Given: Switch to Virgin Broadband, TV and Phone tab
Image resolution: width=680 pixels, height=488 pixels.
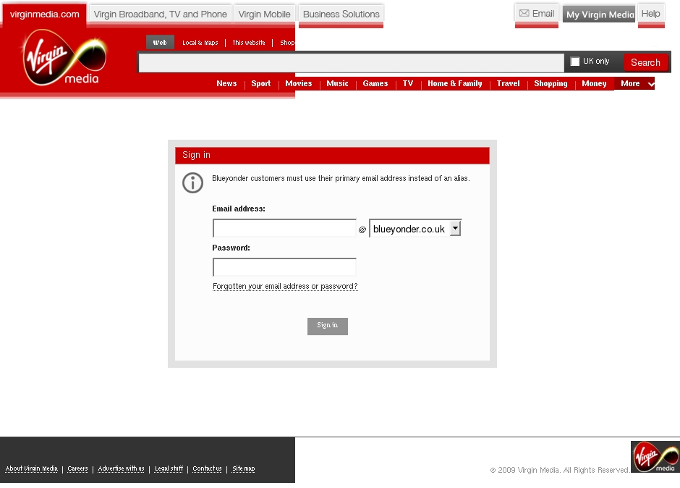Looking at the screenshot, I should [160, 14].
